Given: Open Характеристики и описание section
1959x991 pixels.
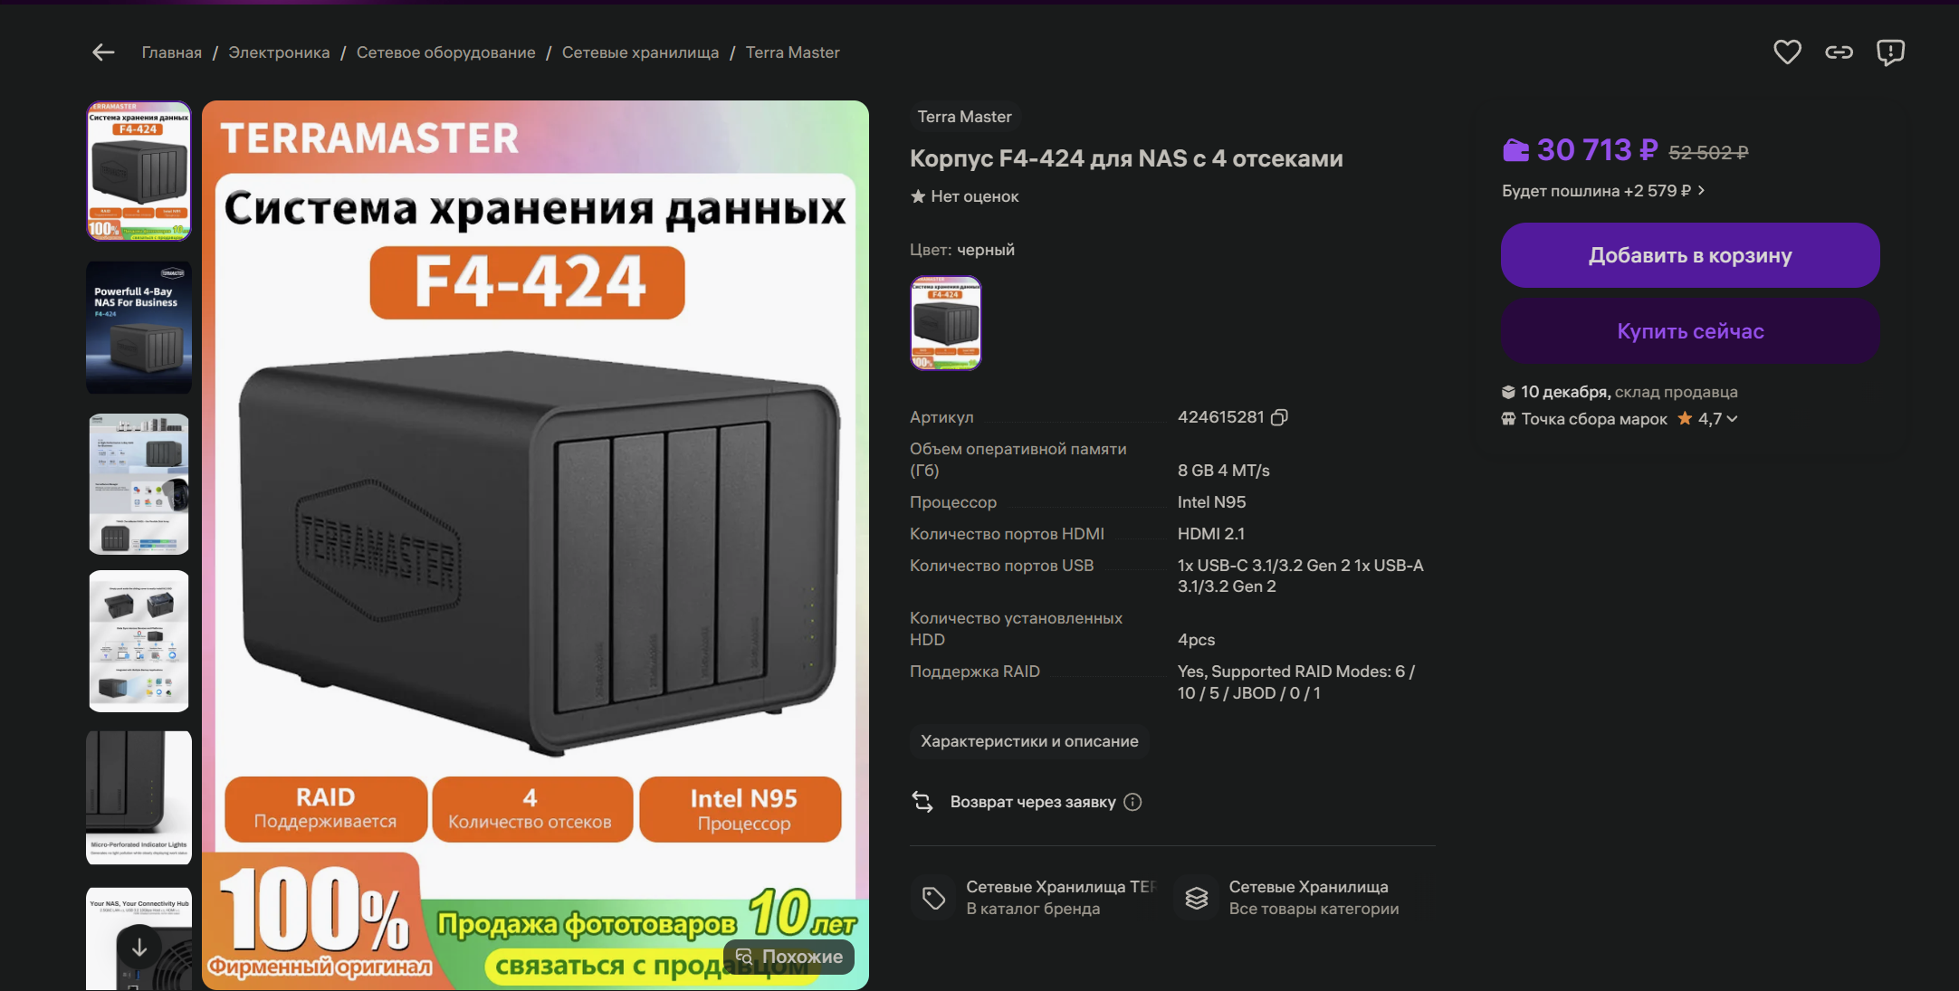Looking at the screenshot, I should pyautogui.click(x=1029, y=741).
